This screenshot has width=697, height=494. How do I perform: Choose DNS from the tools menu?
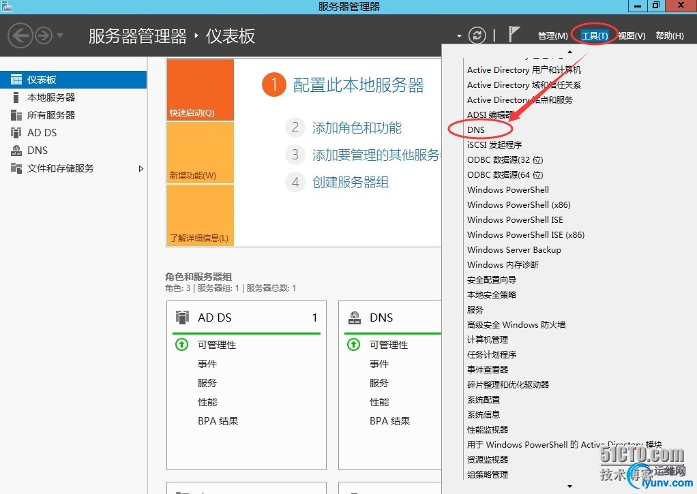coord(475,129)
